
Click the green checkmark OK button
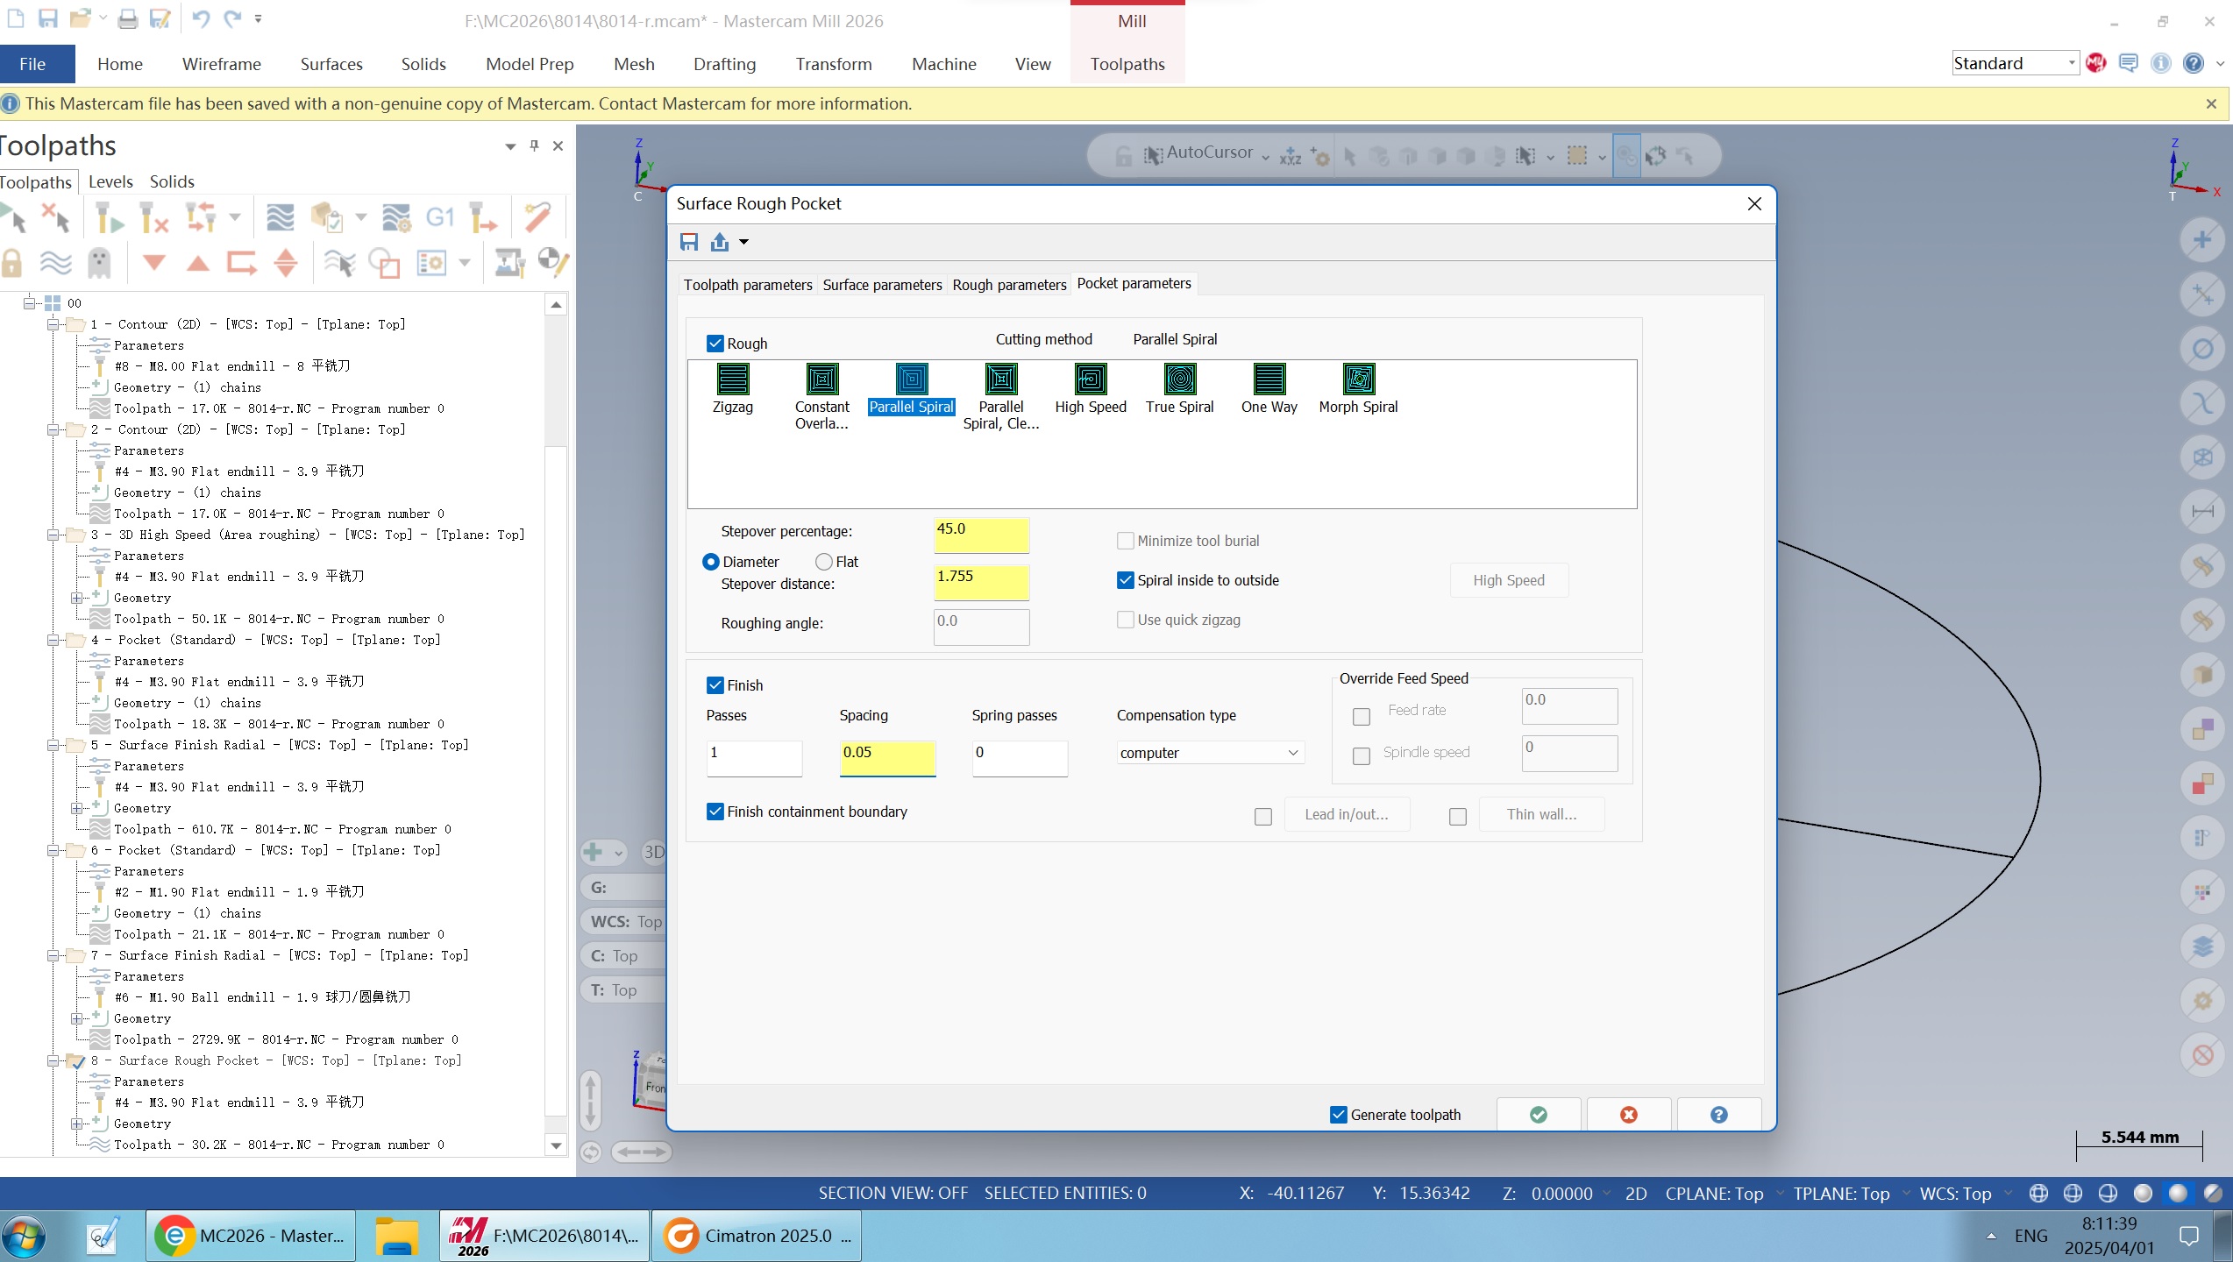1538,1114
